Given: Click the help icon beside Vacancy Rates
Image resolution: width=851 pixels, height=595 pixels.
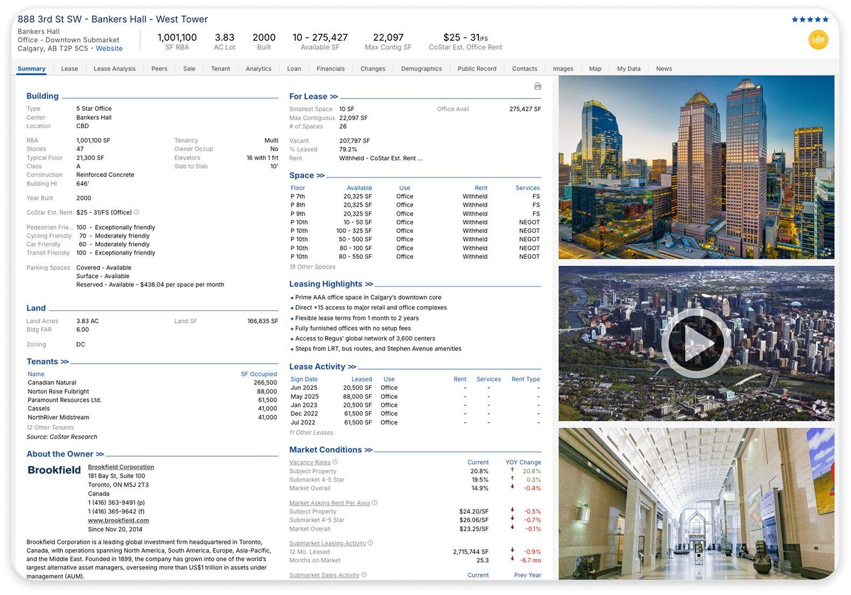Looking at the screenshot, I should [335, 462].
